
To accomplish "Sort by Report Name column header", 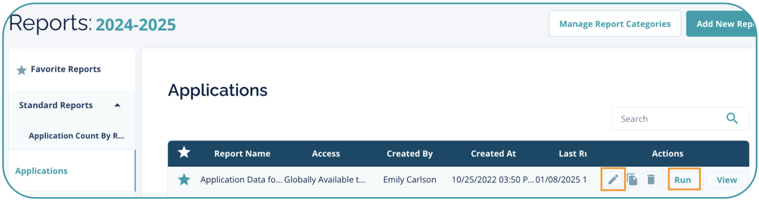I will [242, 154].
